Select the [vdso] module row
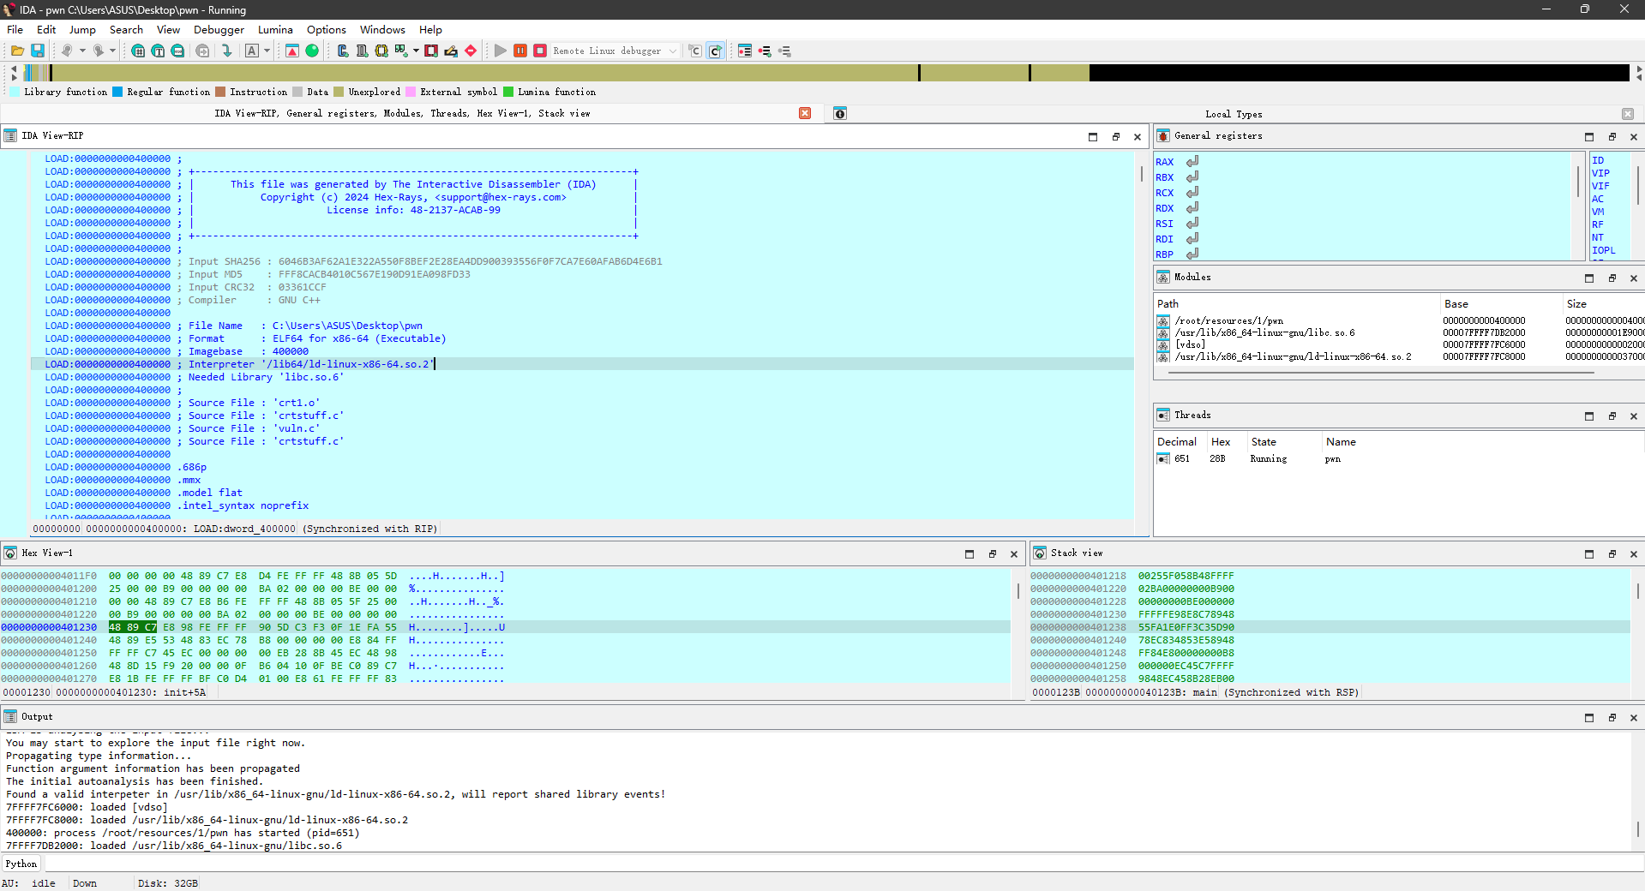 tap(1399, 345)
